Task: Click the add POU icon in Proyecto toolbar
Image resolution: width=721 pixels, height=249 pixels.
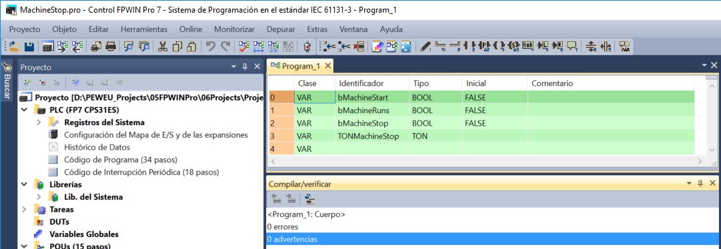Action: click(x=27, y=83)
